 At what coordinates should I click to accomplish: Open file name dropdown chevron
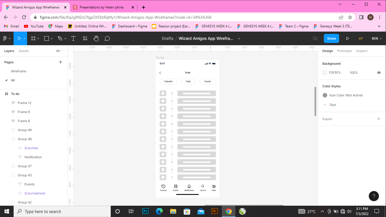(x=239, y=38)
